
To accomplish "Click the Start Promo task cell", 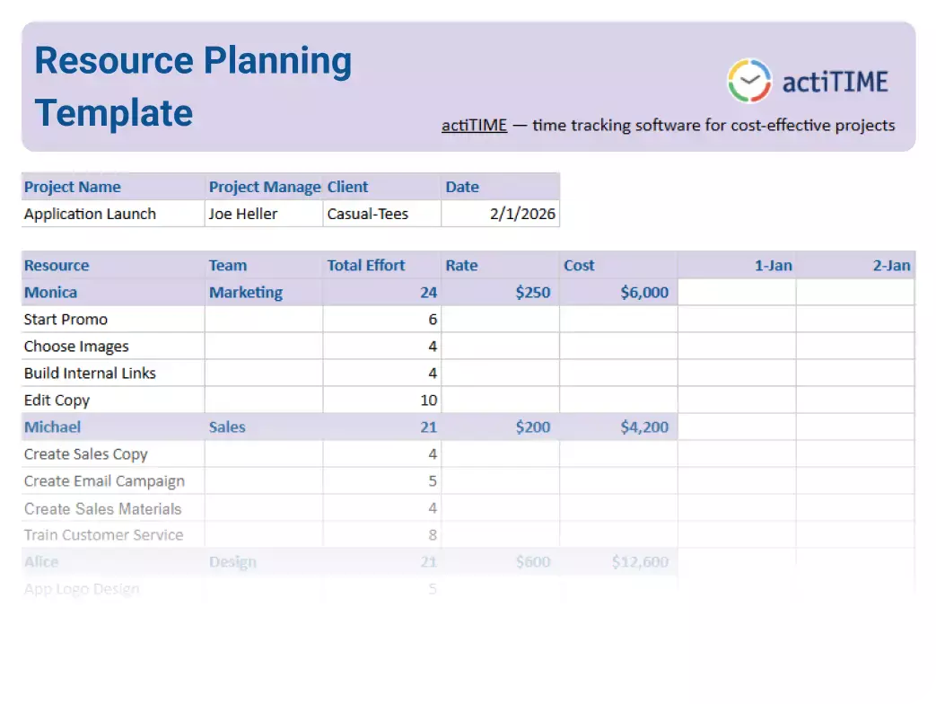I will click(66, 319).
